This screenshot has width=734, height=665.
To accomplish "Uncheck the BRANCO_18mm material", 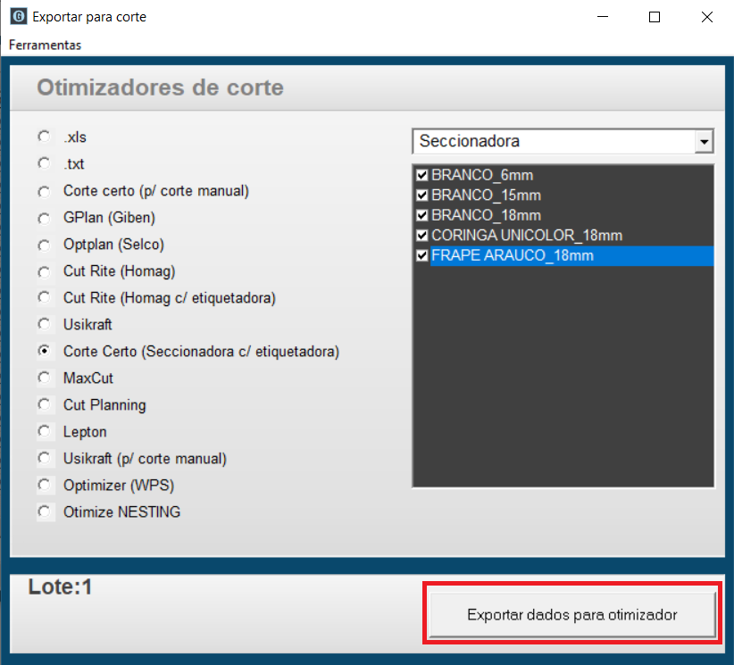I will [x=421, y=215].
